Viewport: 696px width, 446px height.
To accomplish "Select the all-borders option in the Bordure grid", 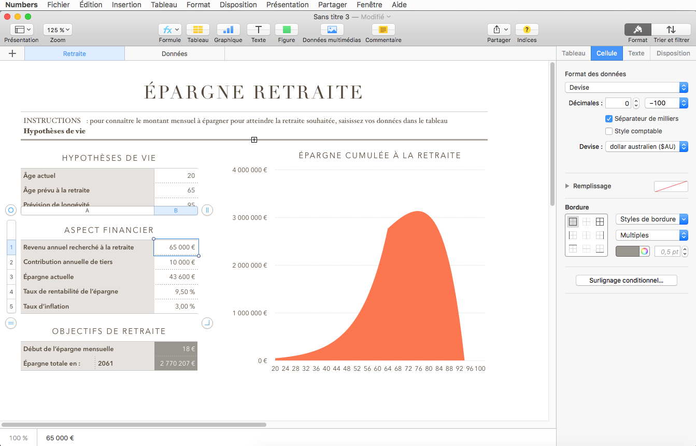I will tap(600, 222).
